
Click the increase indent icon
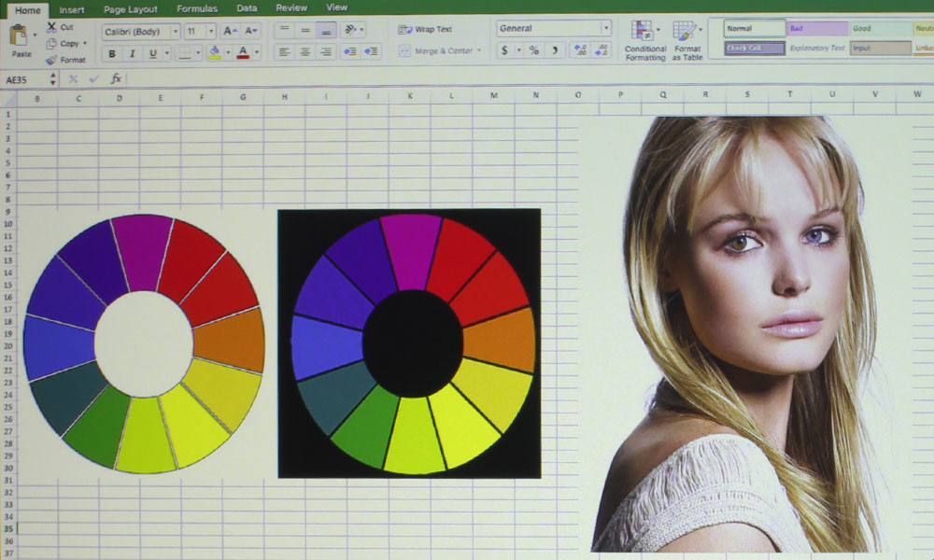tap(371, 52)
